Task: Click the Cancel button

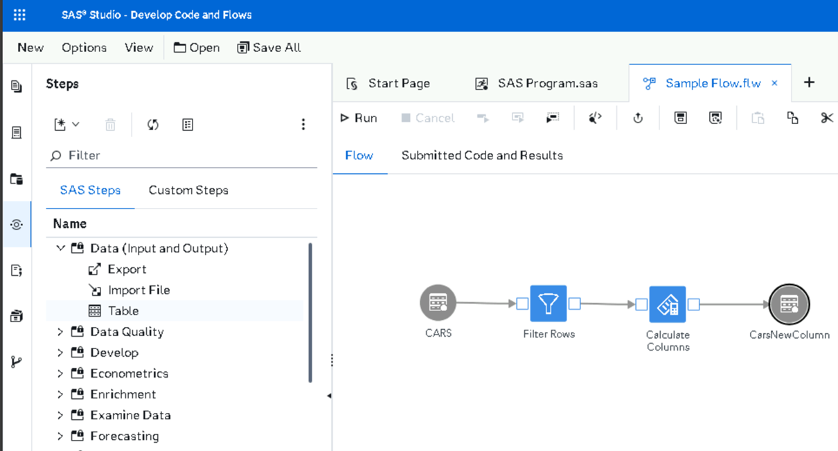Action: point(428,118)
